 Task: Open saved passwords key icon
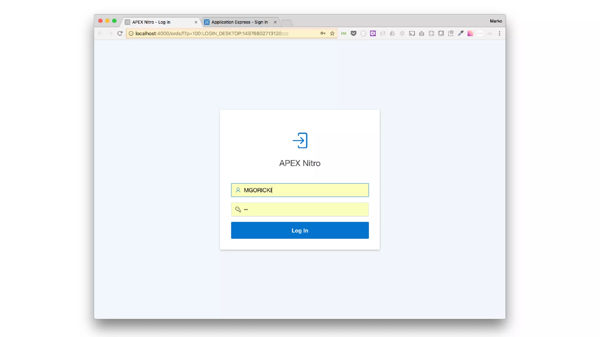(x=323, y=33)
